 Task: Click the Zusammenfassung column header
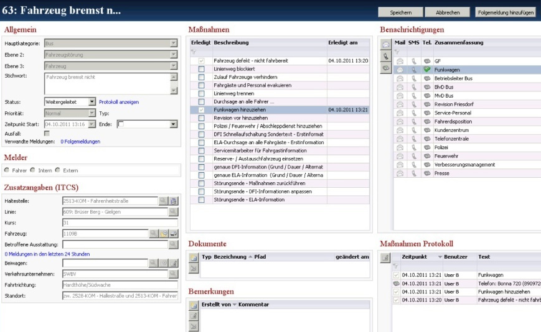coord(487,43)
